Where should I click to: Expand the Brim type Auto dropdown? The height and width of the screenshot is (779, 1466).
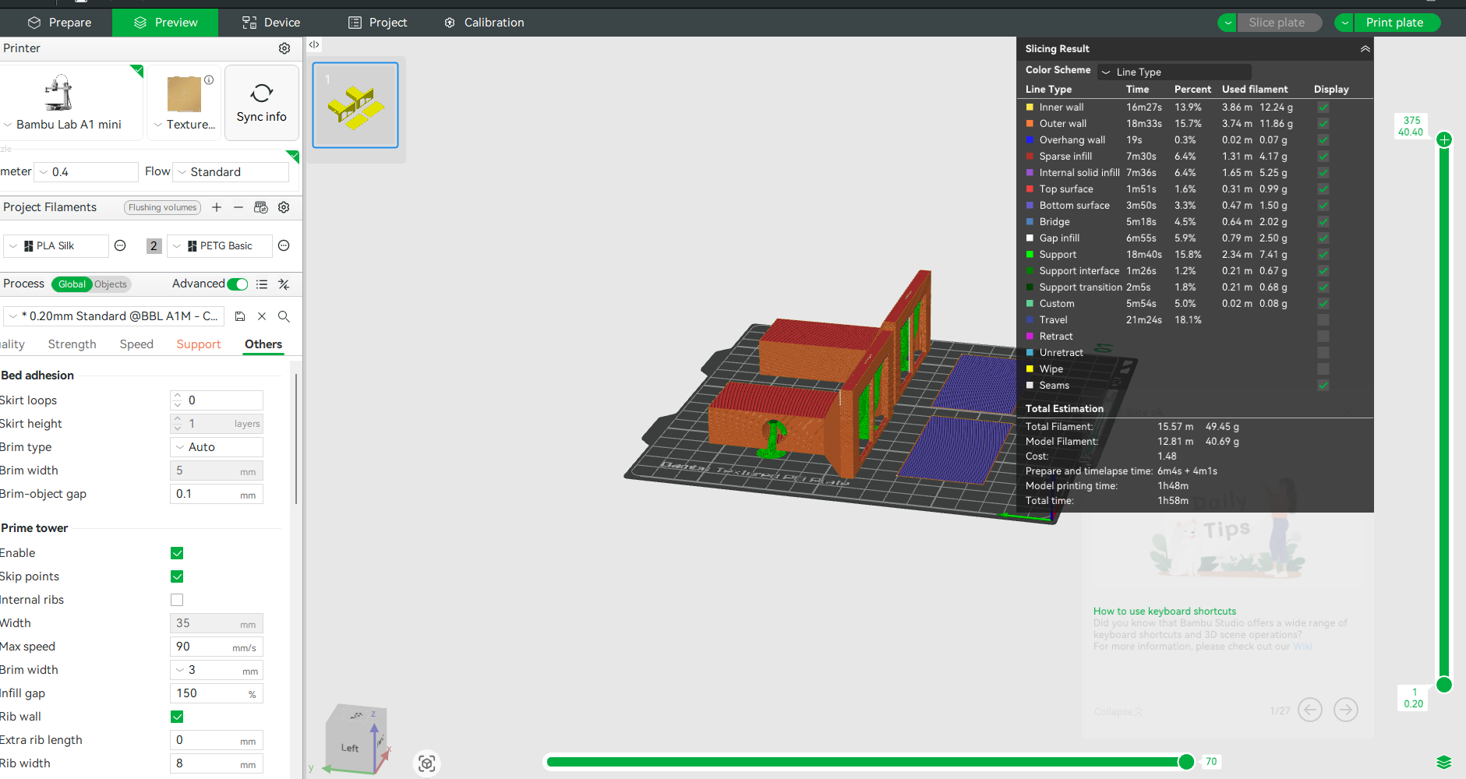217,447
